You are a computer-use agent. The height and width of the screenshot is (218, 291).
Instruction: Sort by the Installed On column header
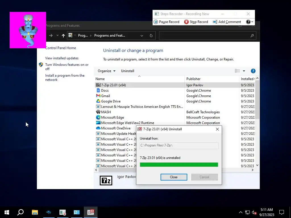(x=248, y=79)
